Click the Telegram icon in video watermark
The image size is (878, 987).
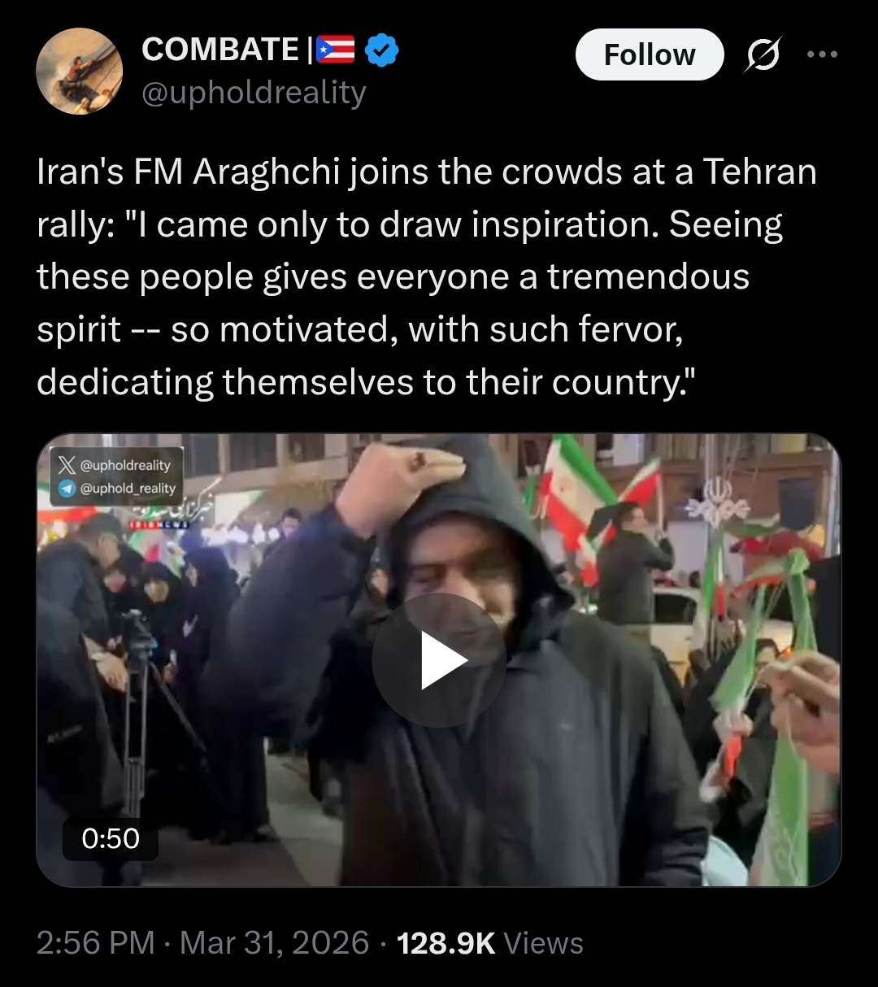click(67, 489)
